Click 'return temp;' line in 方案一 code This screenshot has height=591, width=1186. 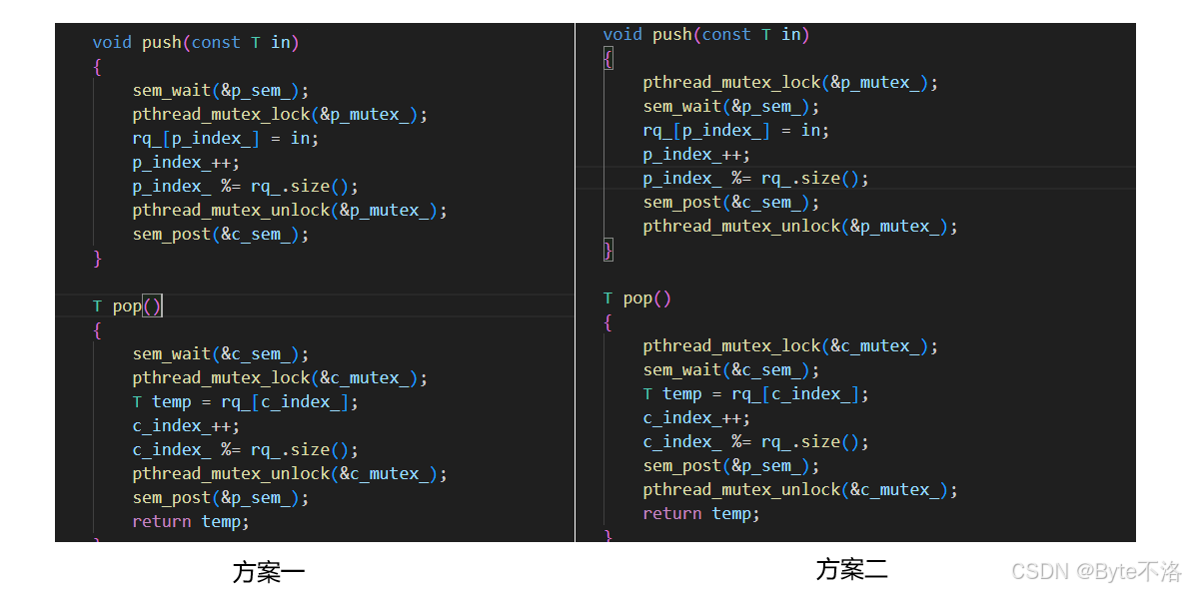(x=191, y=521)
